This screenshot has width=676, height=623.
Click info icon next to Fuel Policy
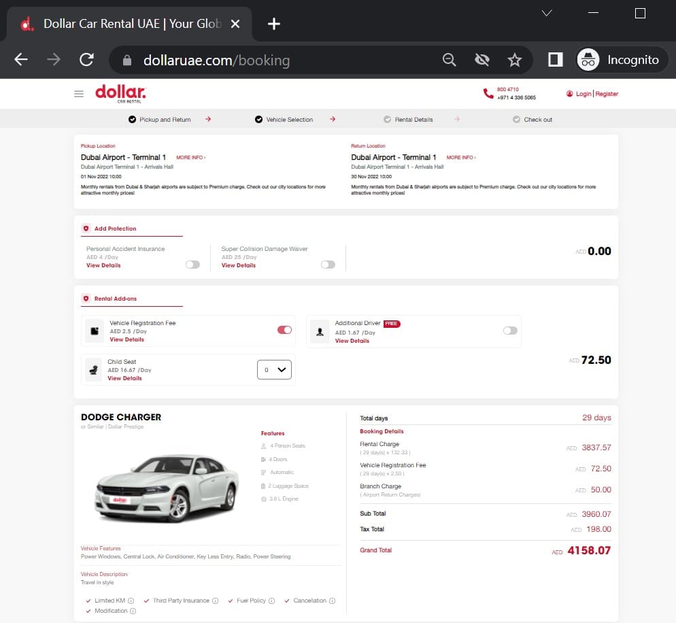[x=271, y=601]
